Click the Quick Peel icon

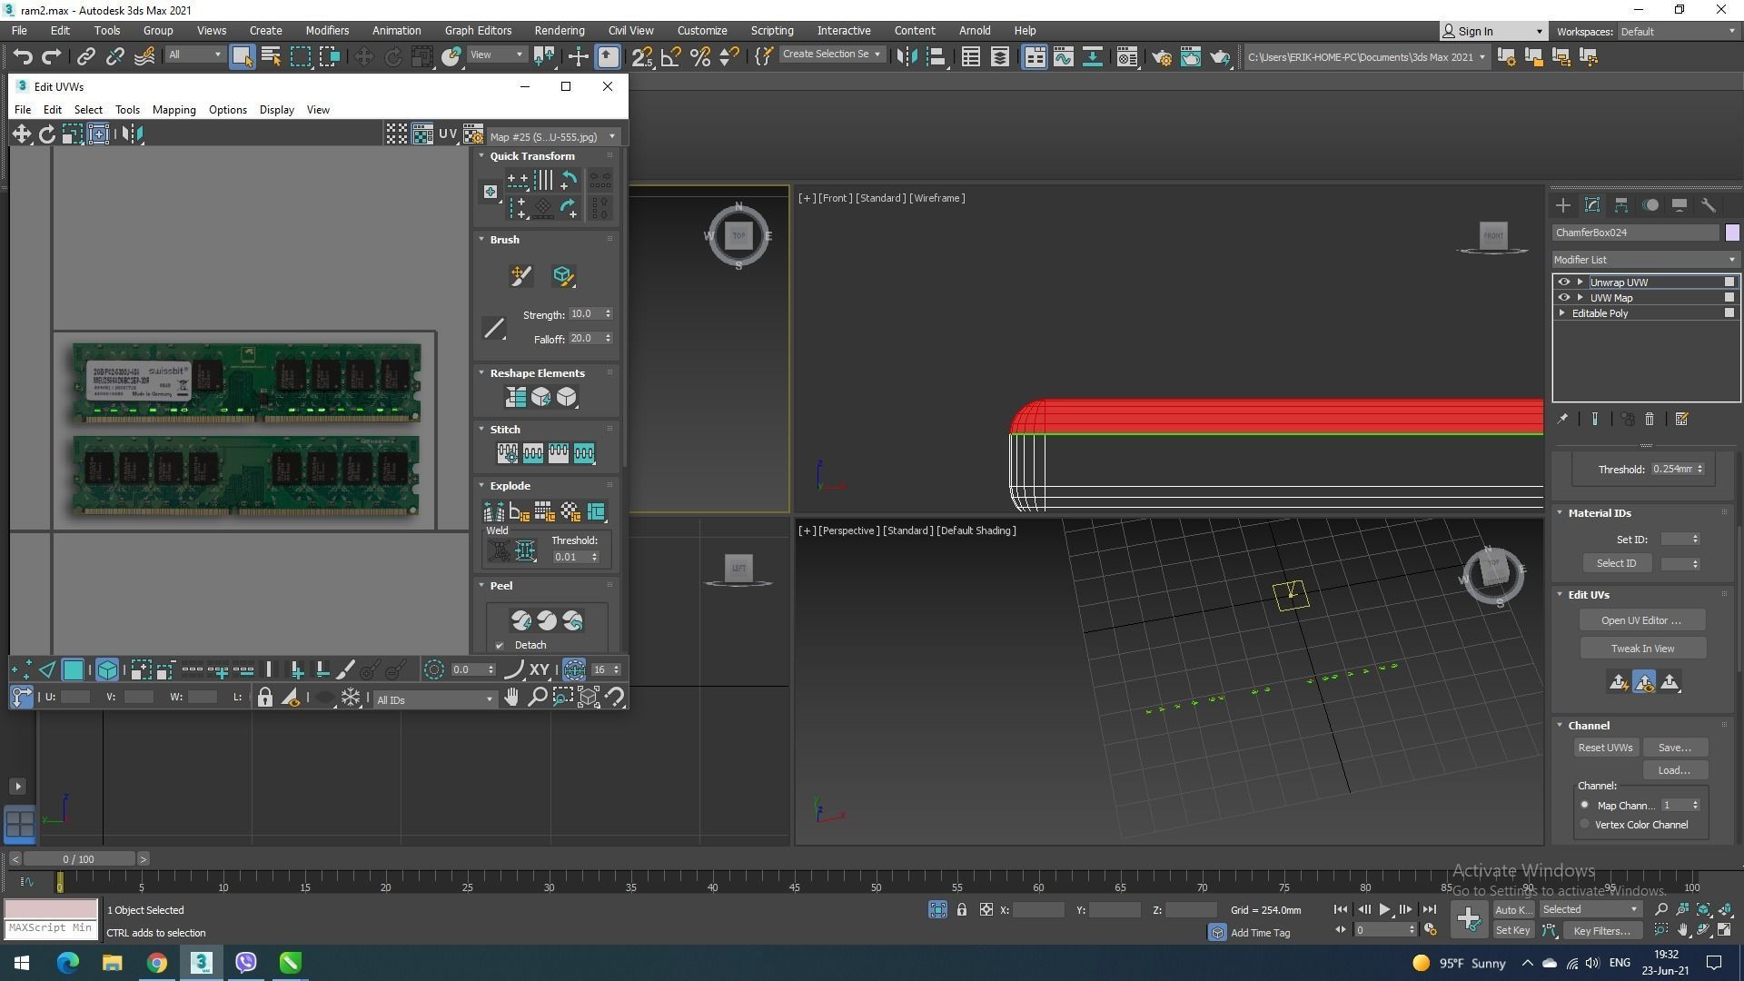pos(520,620)
